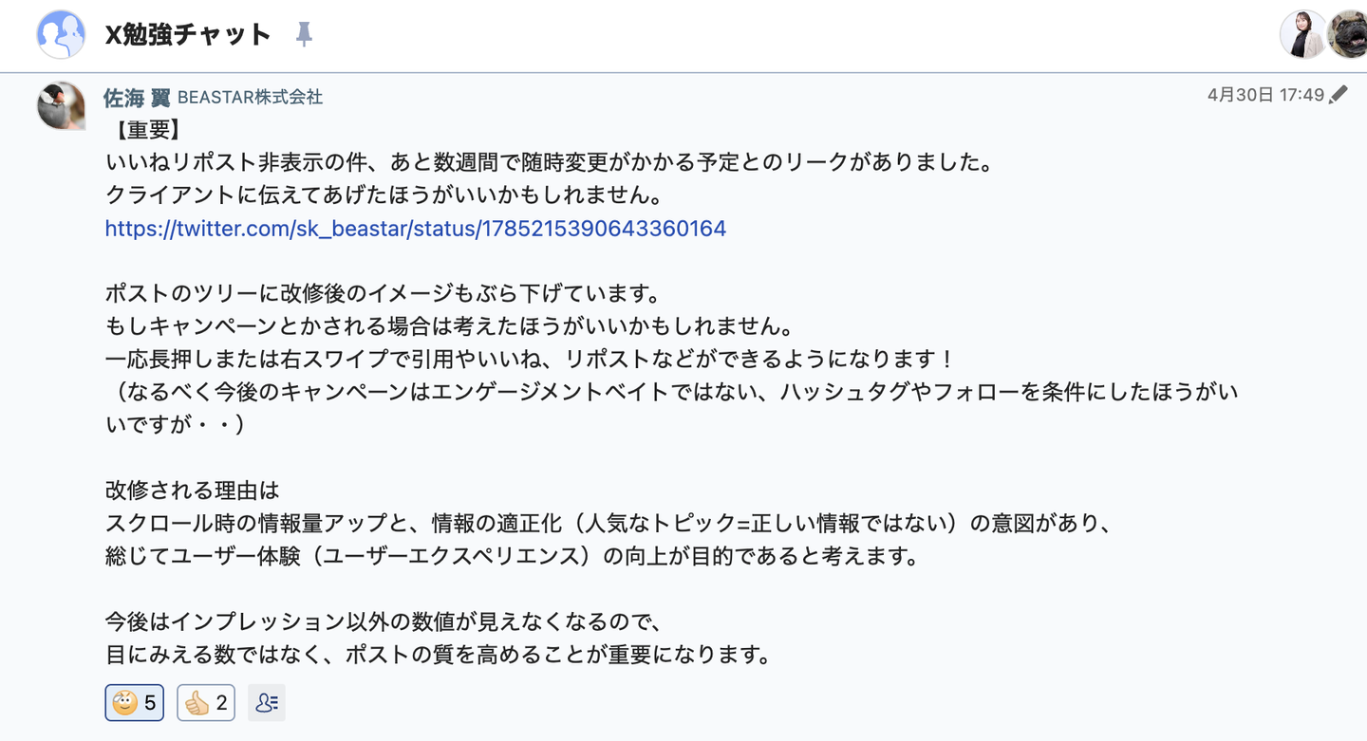The width and height of the screenshot is (1367, 741).
Task: Open the dog-photo member avatar in the header
Action: tap(1348, 35)
